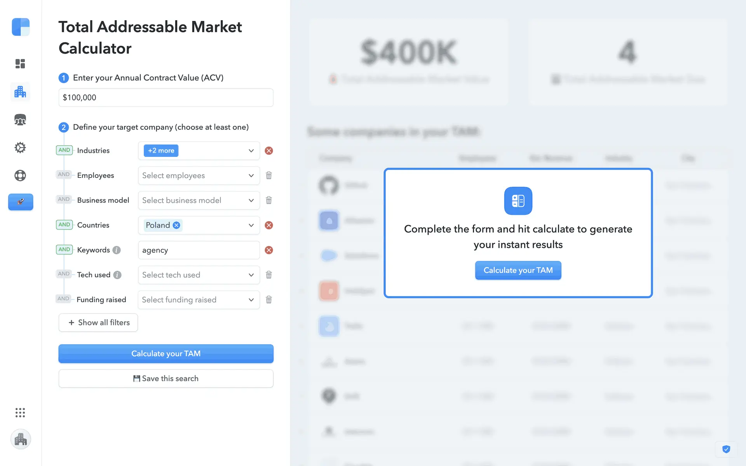Expand the Select employees dropdown
The height and width of the screenshot is (466, 746).
pos(199,176)
